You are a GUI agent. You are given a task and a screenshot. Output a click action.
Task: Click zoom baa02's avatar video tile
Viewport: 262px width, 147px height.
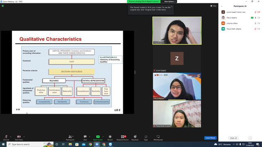coord(177,58)
